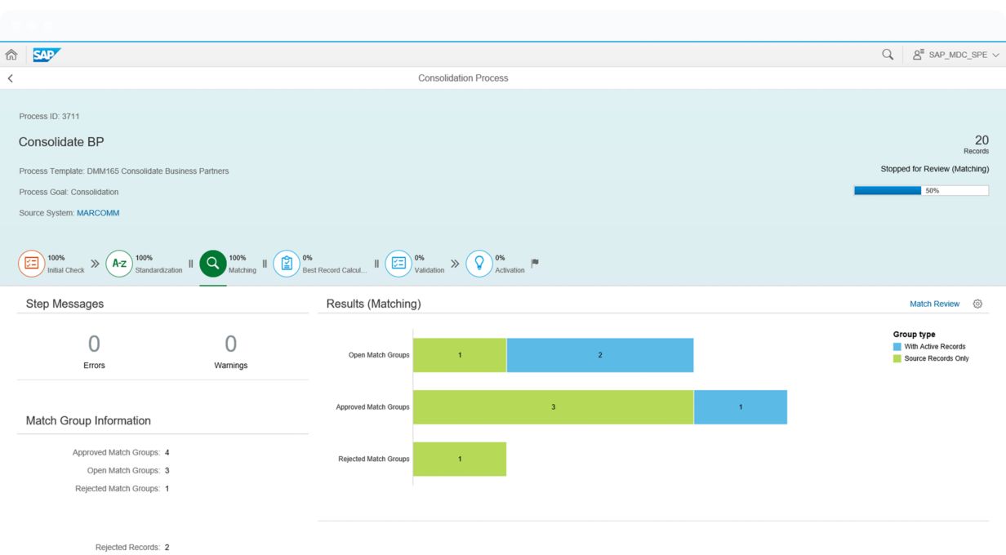
Task: Click the flag icon after Activation
Action: click(x=535, y=264)
